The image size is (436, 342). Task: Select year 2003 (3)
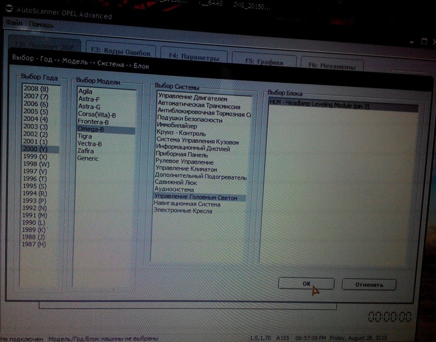coord(35,126)
